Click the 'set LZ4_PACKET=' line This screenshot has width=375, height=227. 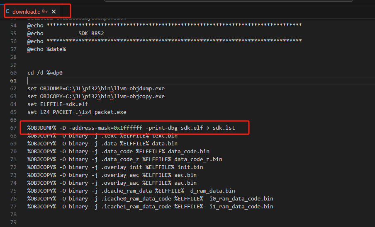[77, 112]
